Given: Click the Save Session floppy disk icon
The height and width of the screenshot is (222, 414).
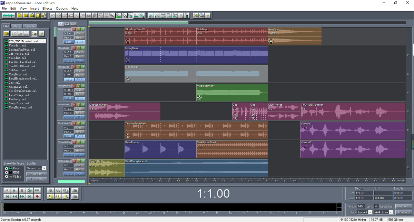Looking at the screenshot, I should click(x=38, y=15).
